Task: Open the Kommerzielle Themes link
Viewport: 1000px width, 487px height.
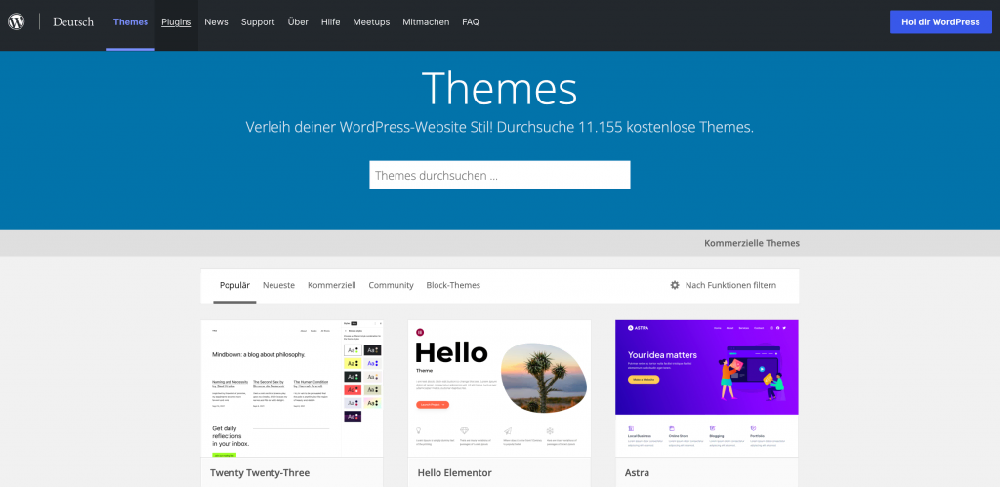Action: [751, 243]
